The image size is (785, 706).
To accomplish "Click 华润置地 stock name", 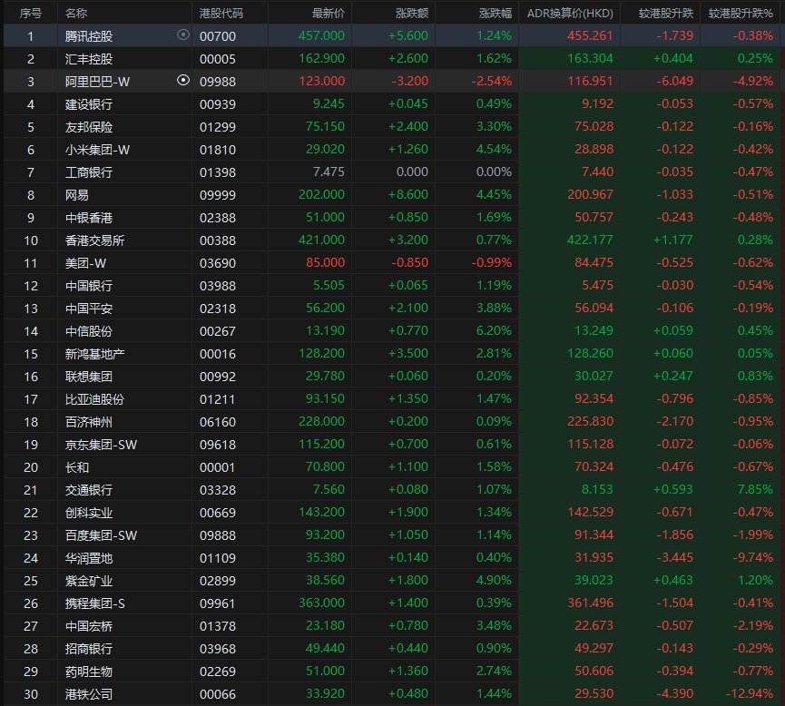I will click(x=89, y=558).
